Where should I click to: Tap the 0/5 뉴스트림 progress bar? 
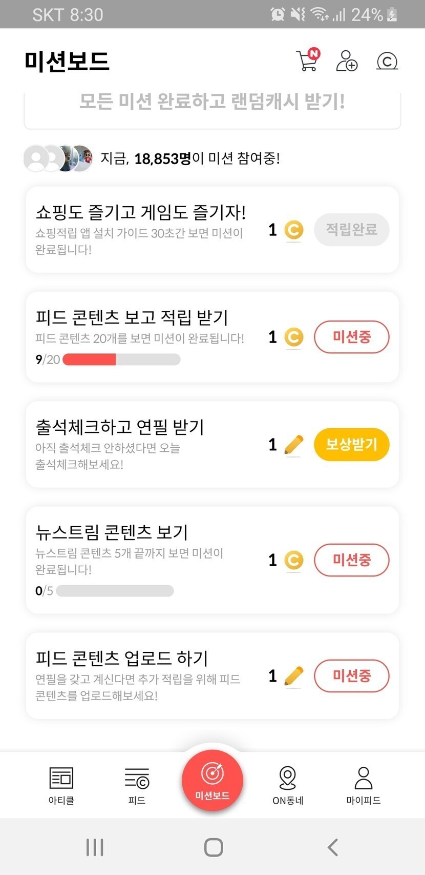click(x=115, y=591)
